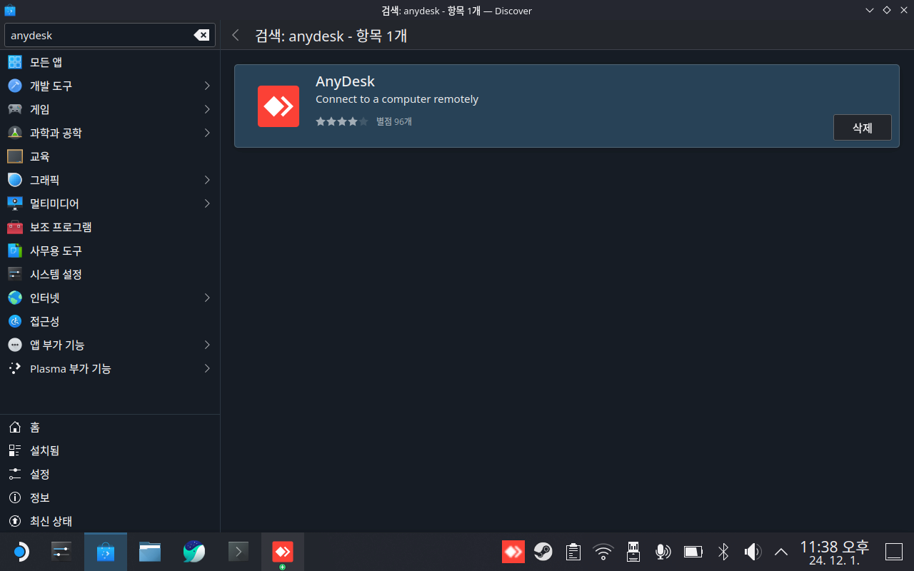Viewport: 914px width, 571px height.
Task: Select the 접근성 category icon
Action: (x=15, y=321)
